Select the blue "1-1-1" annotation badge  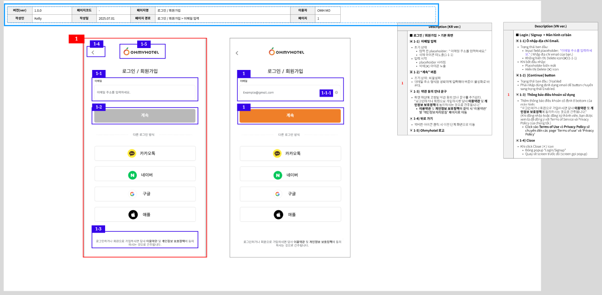(x=326, y=93)
